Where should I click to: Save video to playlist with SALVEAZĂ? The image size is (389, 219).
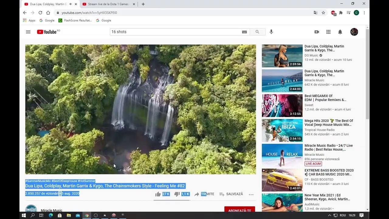click(x=231, y=194)
